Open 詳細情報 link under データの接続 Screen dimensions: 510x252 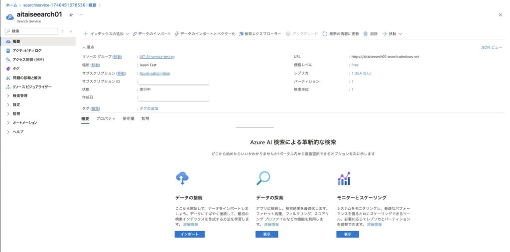tap(190, 224)
